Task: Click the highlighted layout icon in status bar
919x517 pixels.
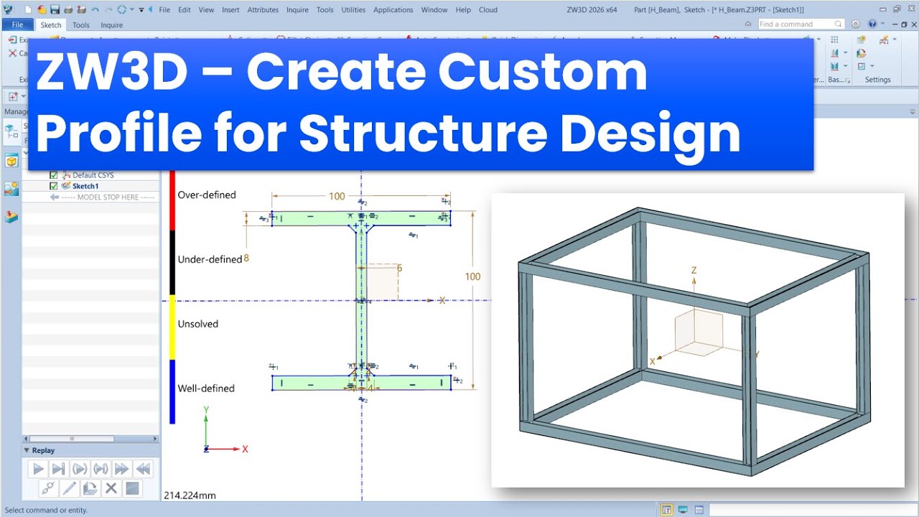Action: [x=667, y=510]
